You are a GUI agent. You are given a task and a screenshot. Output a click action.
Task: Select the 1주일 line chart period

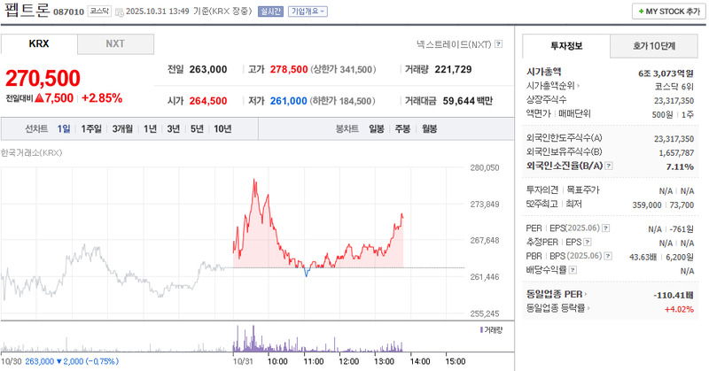[x=91, y=129]
